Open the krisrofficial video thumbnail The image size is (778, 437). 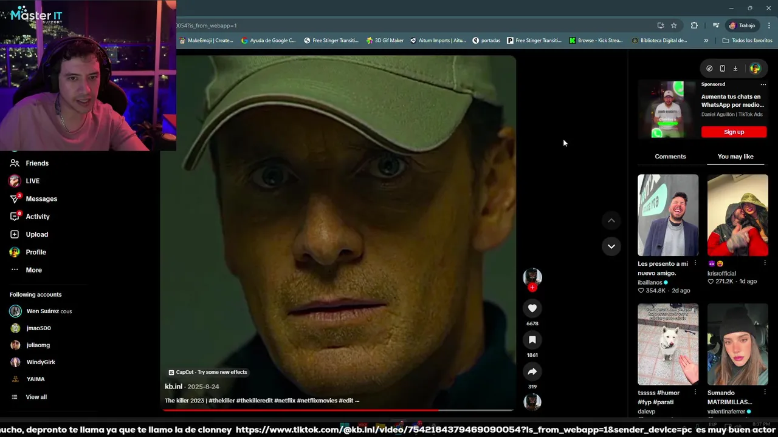738,215
